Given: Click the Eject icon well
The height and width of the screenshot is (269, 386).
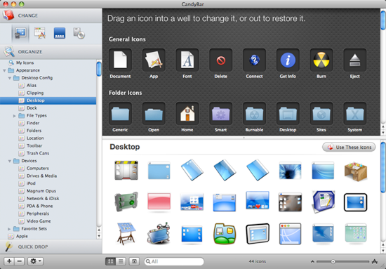Looking at the screenshot, I should [354, 60].
